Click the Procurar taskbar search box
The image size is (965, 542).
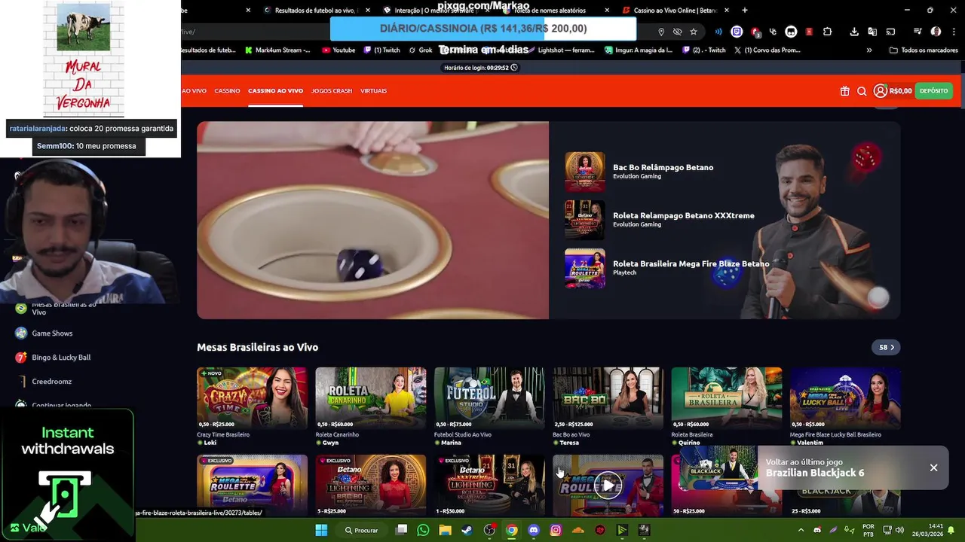pyautogui.click(x=360, y=530)
